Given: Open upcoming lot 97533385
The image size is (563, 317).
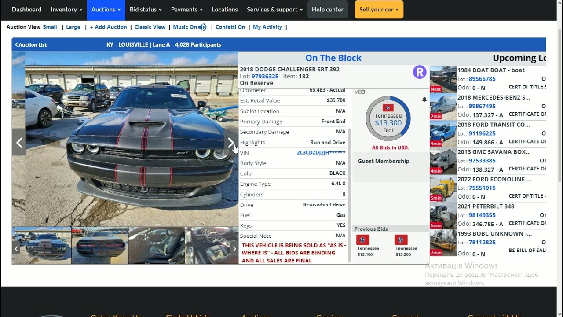Looking at the screenshot, I should click(x=482, y=161).
